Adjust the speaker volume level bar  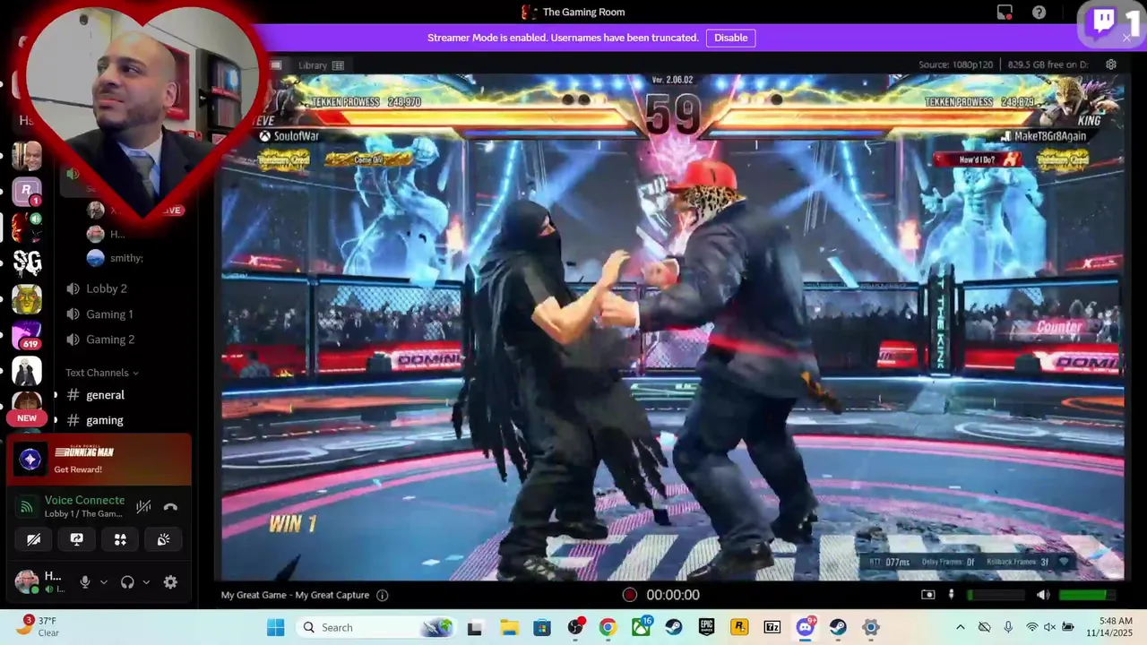coord(1087,595)
